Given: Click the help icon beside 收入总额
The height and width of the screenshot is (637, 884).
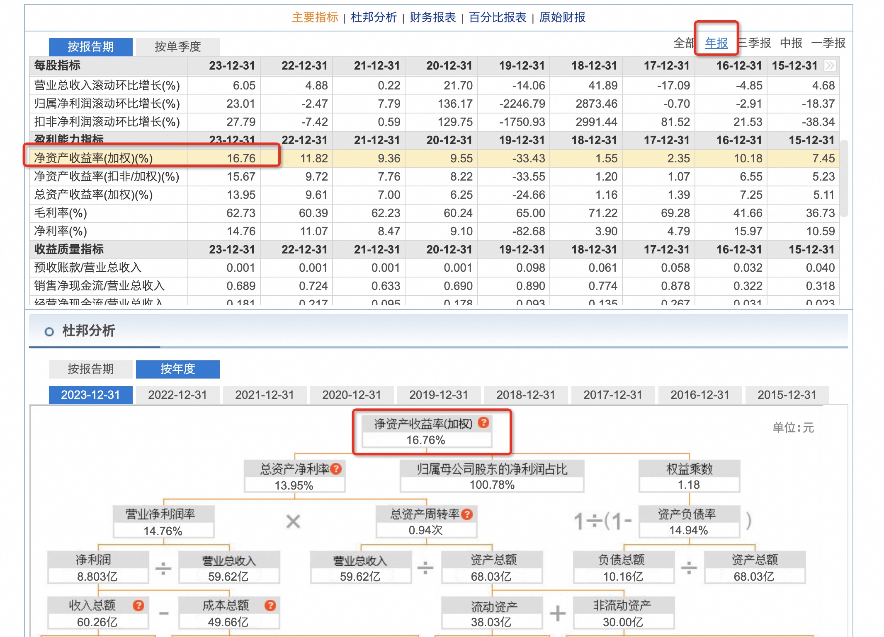Looking at the screenshot, I should [138, 606].
